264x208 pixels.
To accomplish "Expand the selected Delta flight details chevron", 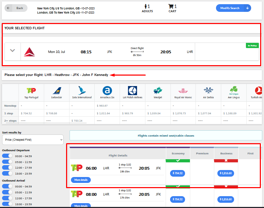I will (13, 51).
